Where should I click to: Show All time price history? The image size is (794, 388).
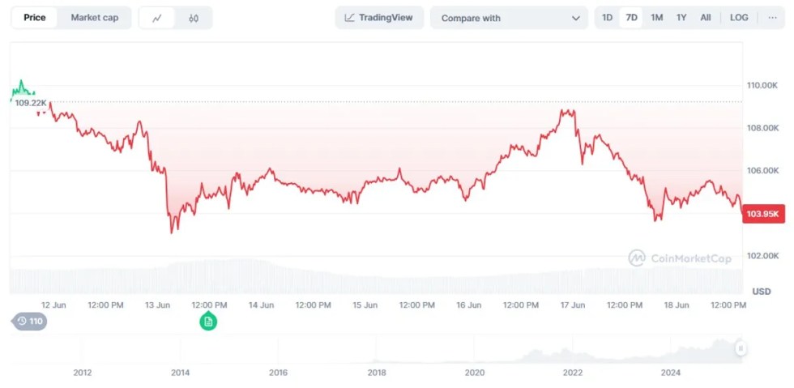(706, 18)
